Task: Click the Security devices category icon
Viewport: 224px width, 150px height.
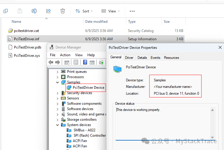Action: pyautogui.click(x=63, y=93)
